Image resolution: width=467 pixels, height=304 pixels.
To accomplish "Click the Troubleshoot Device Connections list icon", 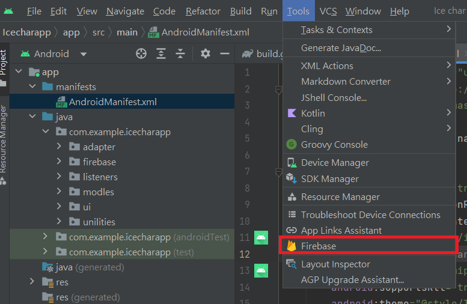I will pos(292,214).
